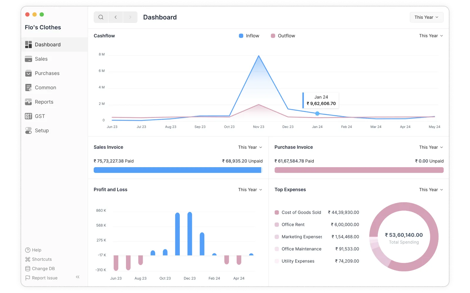
Task: Click the Cost of Goods Sold swatch
Action: (x=277, y=213)
